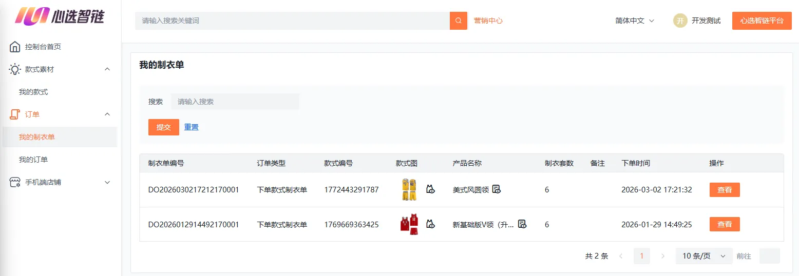Click the 营销中心 link

[488, 21]
